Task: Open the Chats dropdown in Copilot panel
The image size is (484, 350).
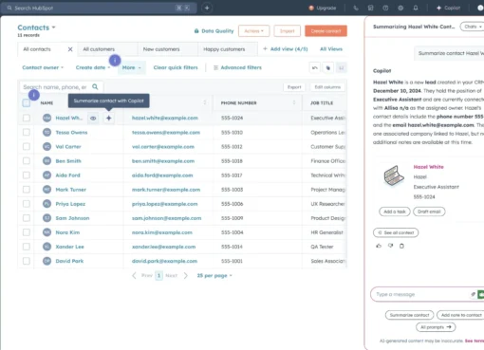Action: coord(473,27)
